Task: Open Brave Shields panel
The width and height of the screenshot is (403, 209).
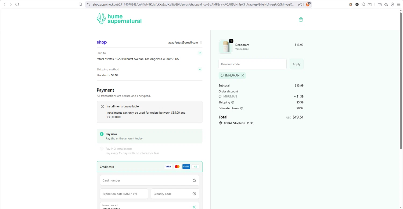Action: (308, 4)
